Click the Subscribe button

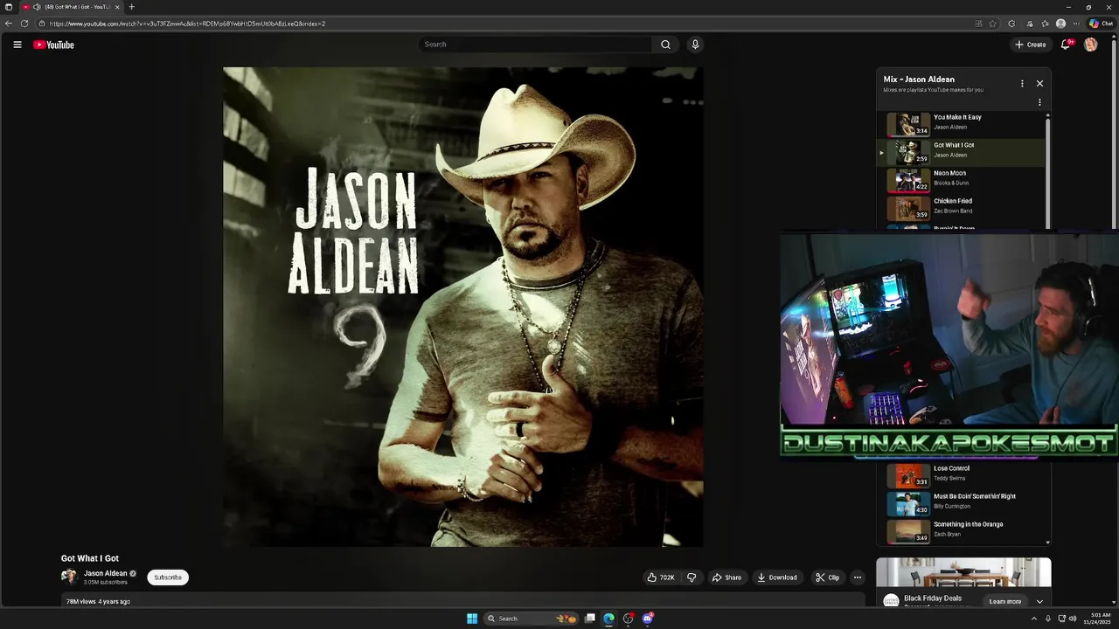coord(168,577)
